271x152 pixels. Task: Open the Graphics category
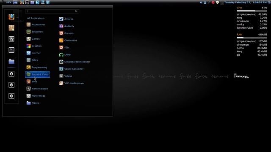(x=34, y=46)
